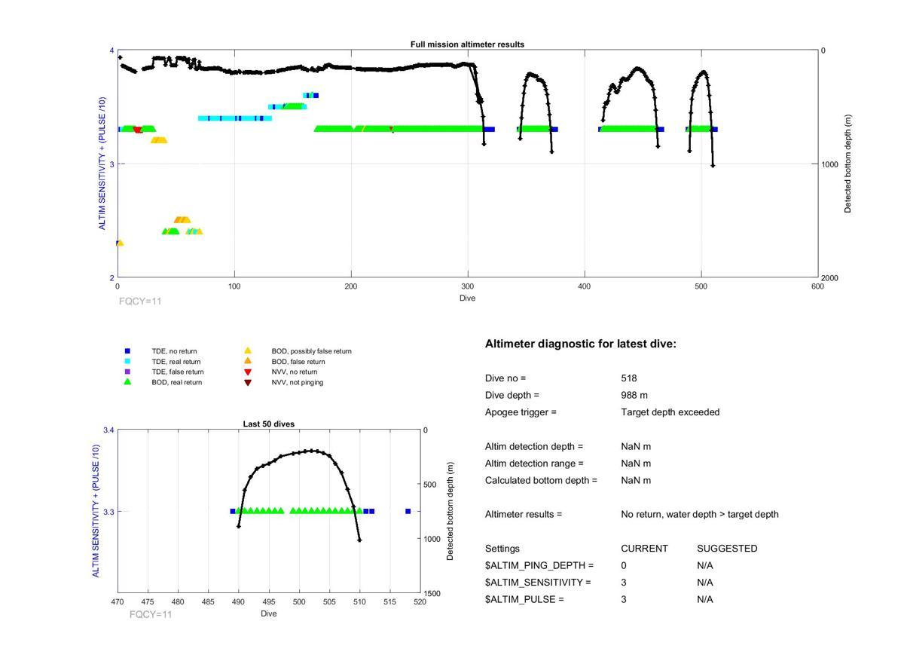Select 'Full mission altimeter results' chart title
Screen dimensions: 904x667
point(467,44)
